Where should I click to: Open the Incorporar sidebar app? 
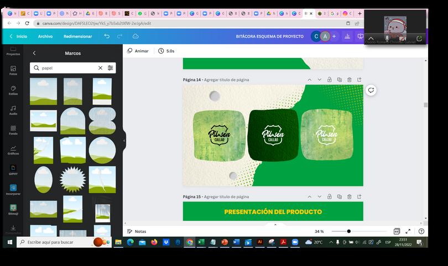tap(13, 190)
